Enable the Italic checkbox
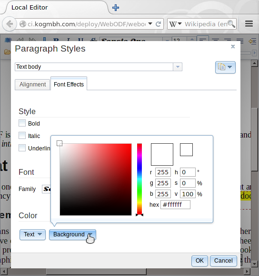The image size is (259, 276). [x=22, y=136]
